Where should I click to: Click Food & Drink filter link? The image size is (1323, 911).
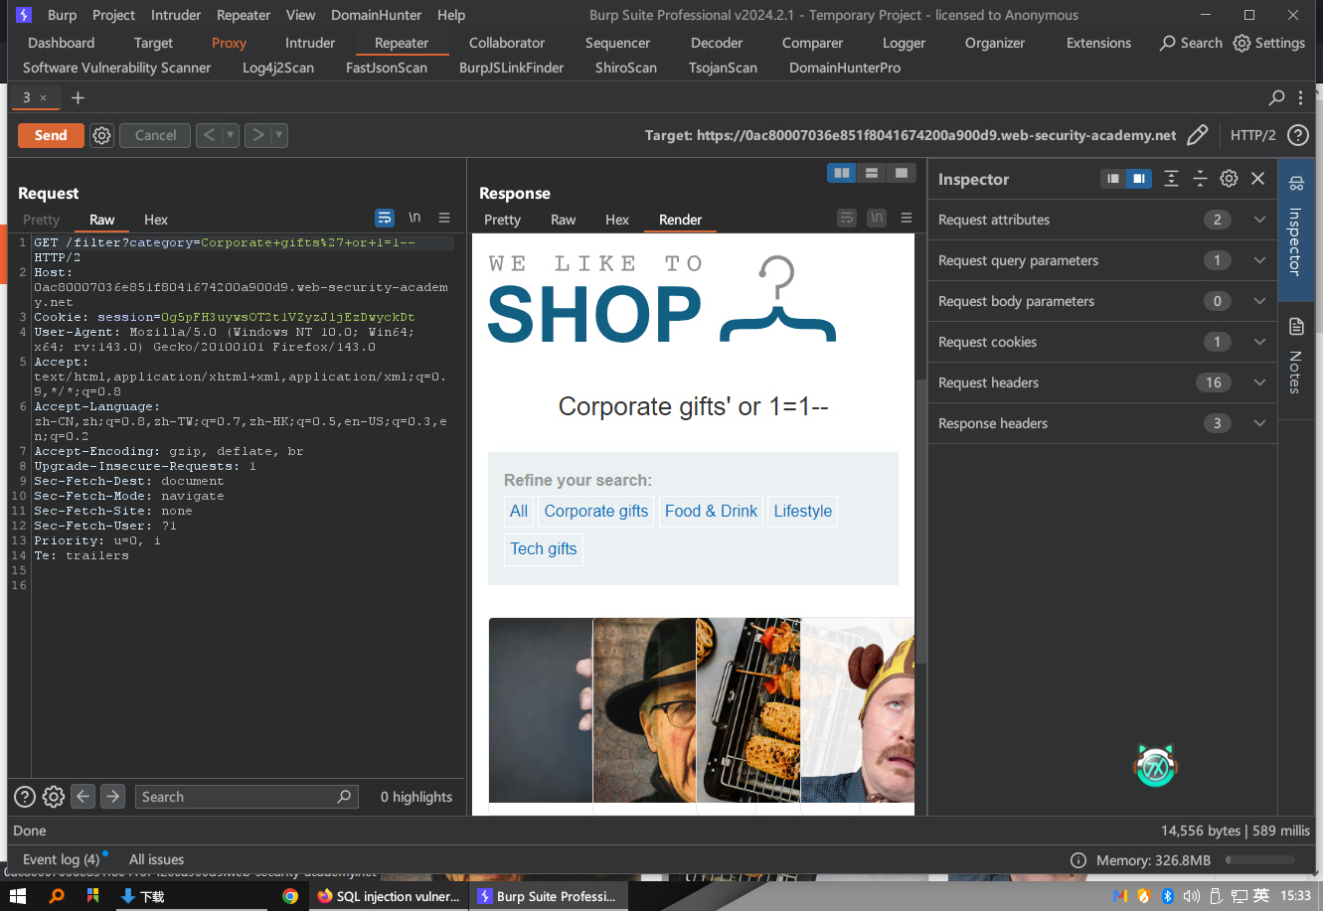tap(712, 511)
